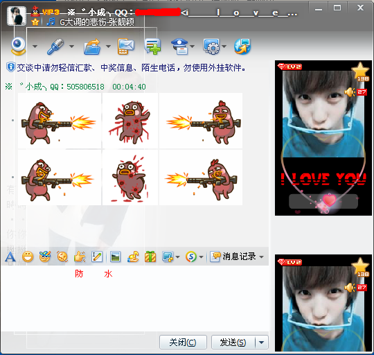The height and width of the screenshot is (355, 374).
Task: Open emoticon picker smiley face
Action: coord(28,257)
